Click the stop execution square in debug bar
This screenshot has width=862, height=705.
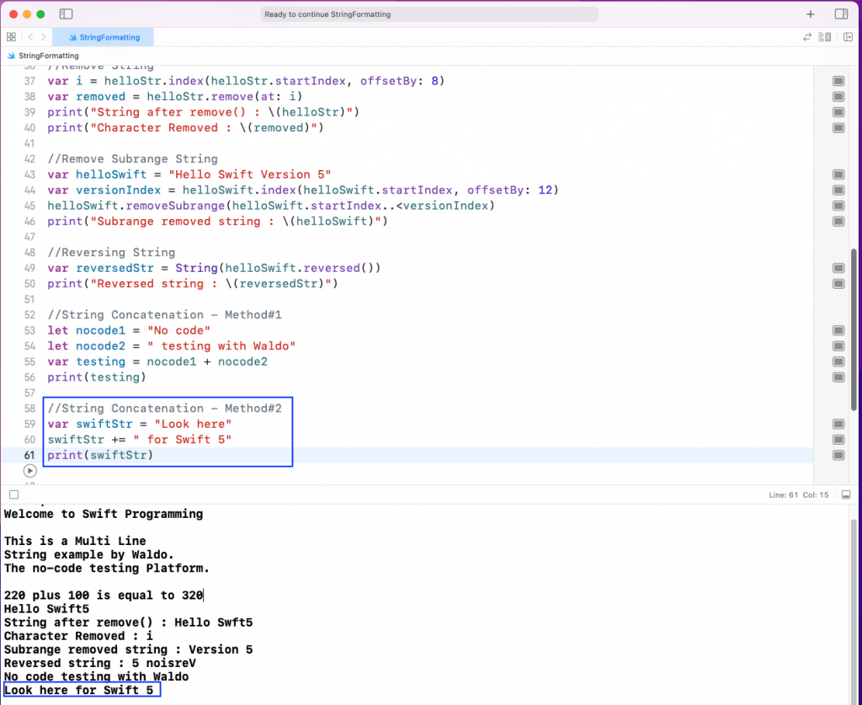tap(13, 494)
